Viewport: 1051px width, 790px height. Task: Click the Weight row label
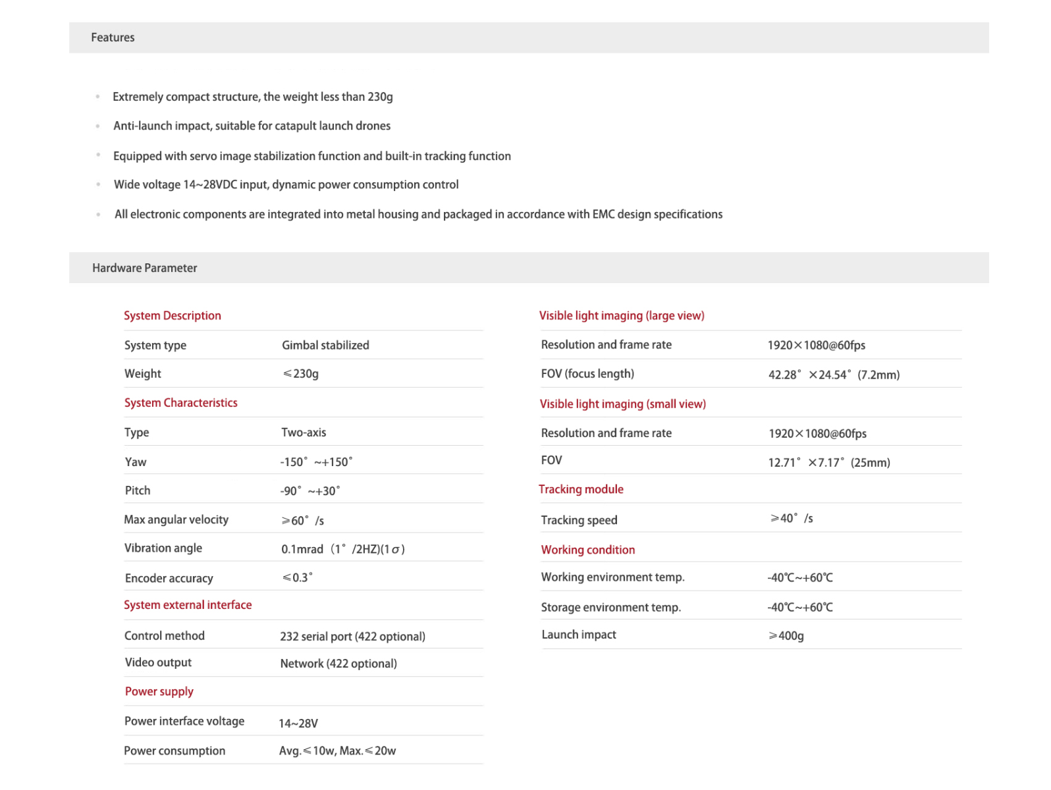(x=143, y=374)
